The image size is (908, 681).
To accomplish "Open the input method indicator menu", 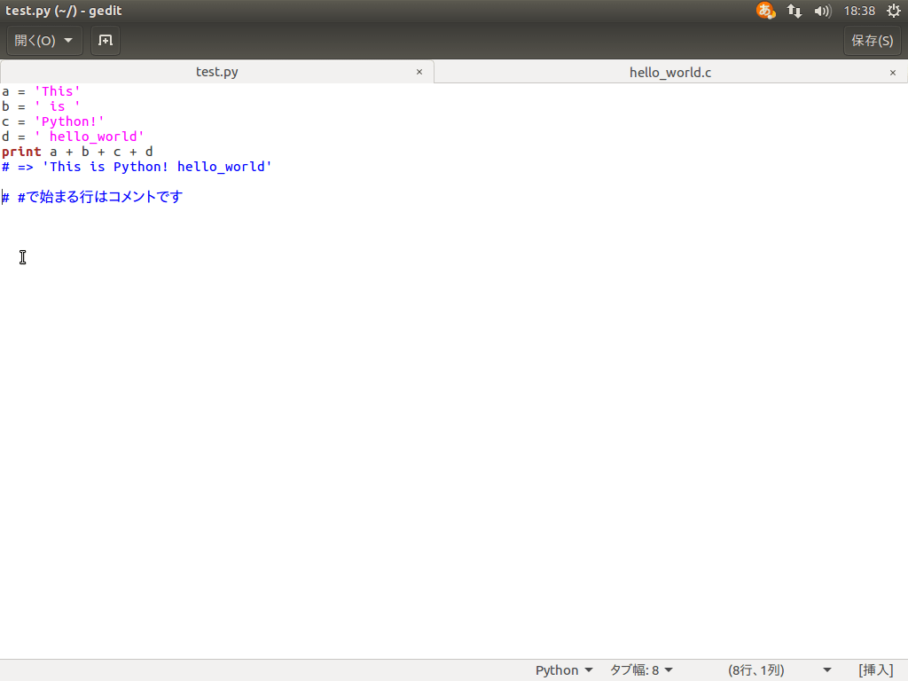I will click(x=763, y=11).
